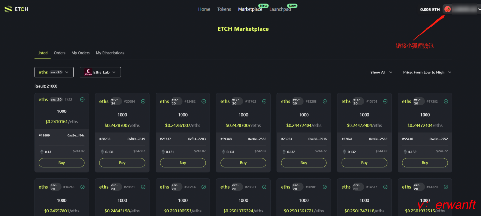Click verified checkmark on card #14329
481x216 pixels.
446,187
